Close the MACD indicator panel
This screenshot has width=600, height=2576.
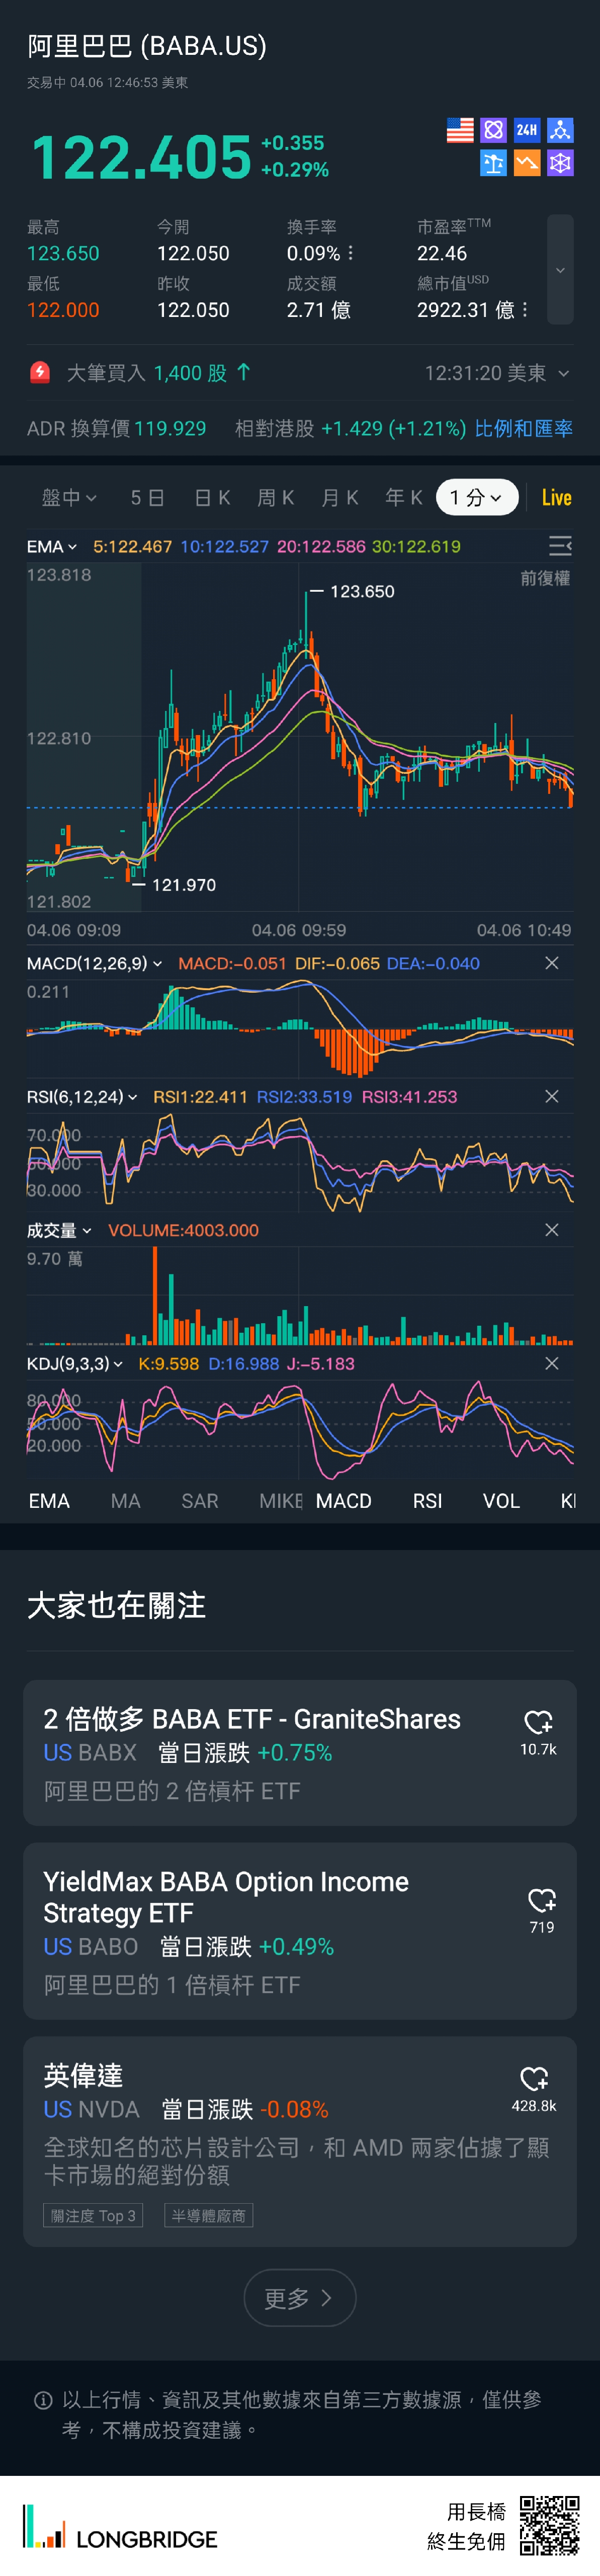(x=551, y=963)
